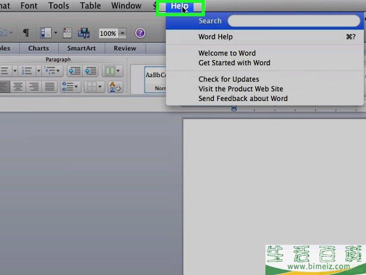The height and width of the screenshot is (275, 366).
Task: Toggle center text alignment
Action: click(x=18, y=87)
